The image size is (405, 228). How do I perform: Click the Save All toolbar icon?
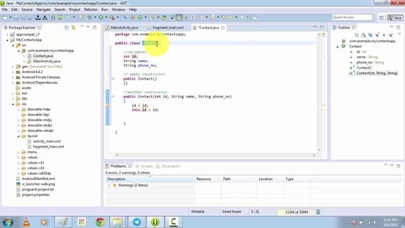(23, 17)
